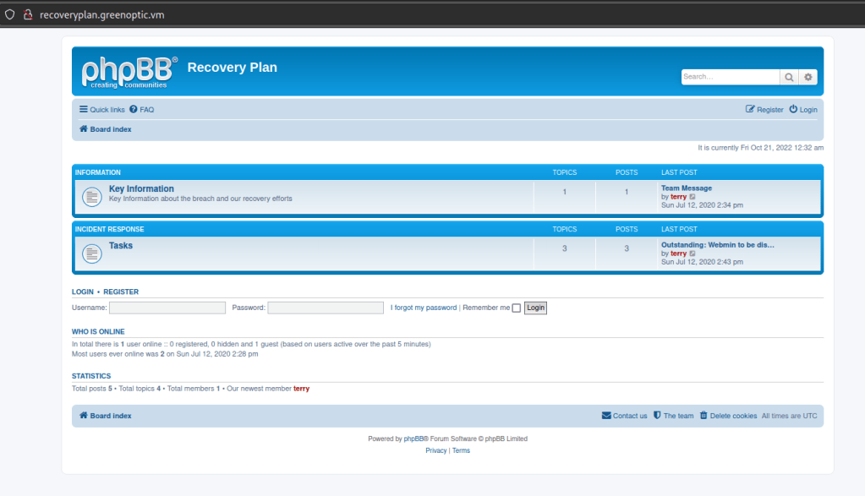Click the search magnifier icon button

pos(789,77)
